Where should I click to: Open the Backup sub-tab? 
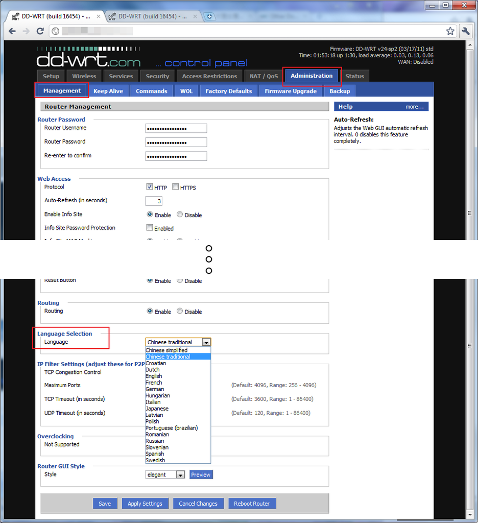pyautogui.click(x=340, y=91)
